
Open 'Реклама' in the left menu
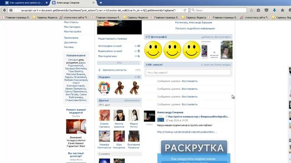(69, 47)
